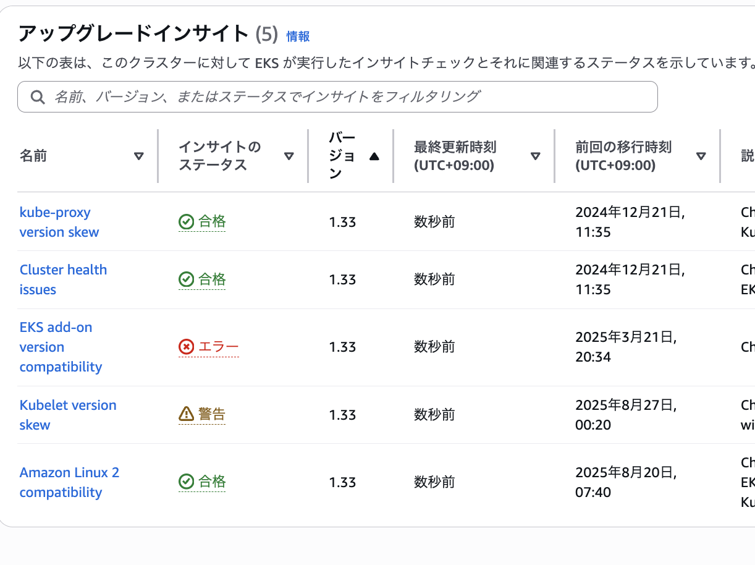The height and width of the screenshot is (565, 755).
Task: Click version 1.33 in Amazon Linux 2 row
Action: [x=342, y=482]
